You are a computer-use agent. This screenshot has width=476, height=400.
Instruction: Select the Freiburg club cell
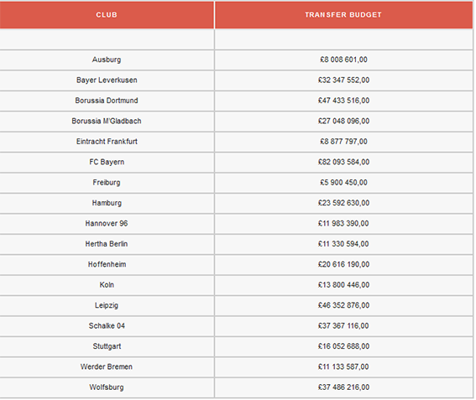[107, 183]
